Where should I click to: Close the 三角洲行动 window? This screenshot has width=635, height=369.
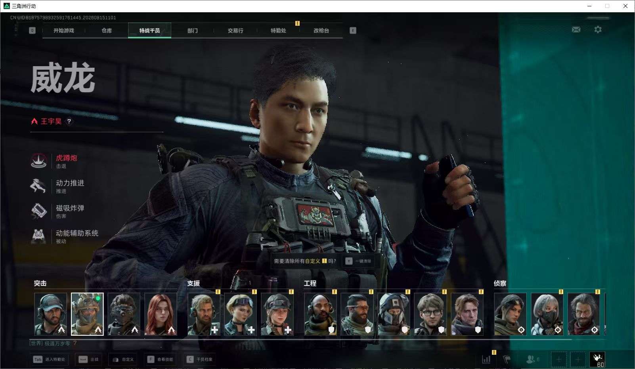[x=625, y=6]
